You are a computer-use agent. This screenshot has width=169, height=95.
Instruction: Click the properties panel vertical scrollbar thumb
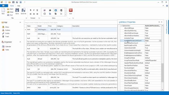click(x=162, y=73)
